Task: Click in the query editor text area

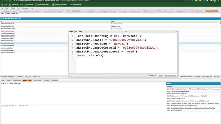Action: tap(83, 93)
